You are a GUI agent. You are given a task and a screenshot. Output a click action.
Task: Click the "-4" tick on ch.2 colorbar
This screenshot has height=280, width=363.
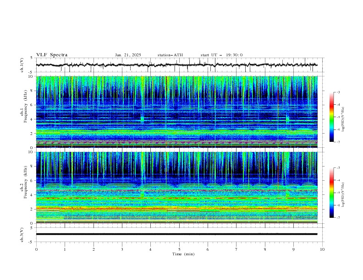point(338,180)
